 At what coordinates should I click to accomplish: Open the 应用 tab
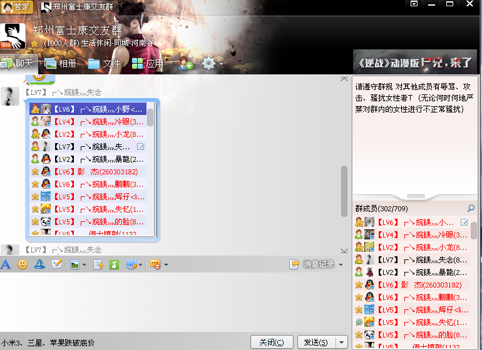(148, 63)
